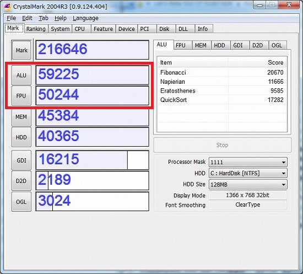The height and width of the screenshot is (274, 303).
Task: Launch the GDI benchmark test
Action: (21, 160)
